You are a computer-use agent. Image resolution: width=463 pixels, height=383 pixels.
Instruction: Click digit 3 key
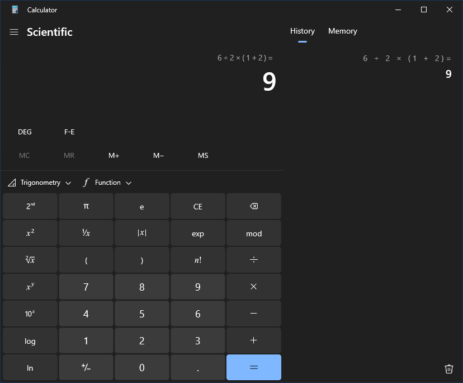[198, 340]
